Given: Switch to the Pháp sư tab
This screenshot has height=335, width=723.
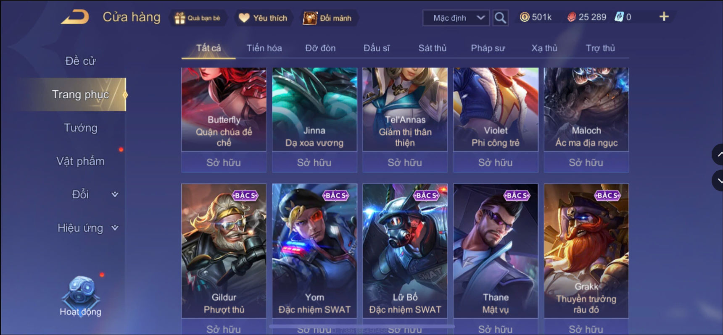Looking at the screenshot, I should pos(488,48).
